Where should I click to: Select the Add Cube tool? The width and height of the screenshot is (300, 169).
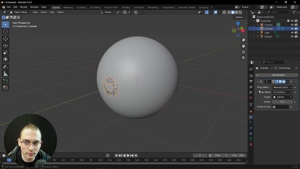(5, 81)
